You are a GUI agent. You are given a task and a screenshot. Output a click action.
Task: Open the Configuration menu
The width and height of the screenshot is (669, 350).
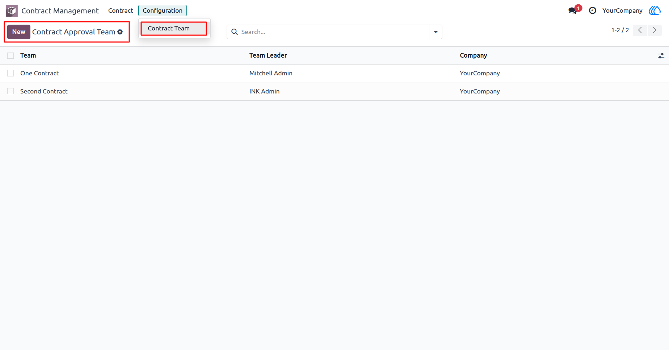tap(163, 11)
